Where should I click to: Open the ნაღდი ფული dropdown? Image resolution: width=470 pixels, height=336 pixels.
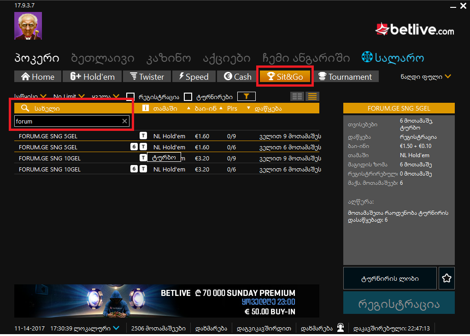426,77
